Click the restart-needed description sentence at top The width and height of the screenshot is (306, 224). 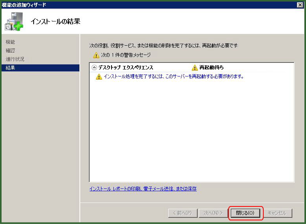[164, 46]
